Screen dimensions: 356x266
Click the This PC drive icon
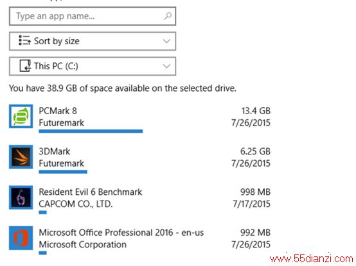tap(25, 66)
